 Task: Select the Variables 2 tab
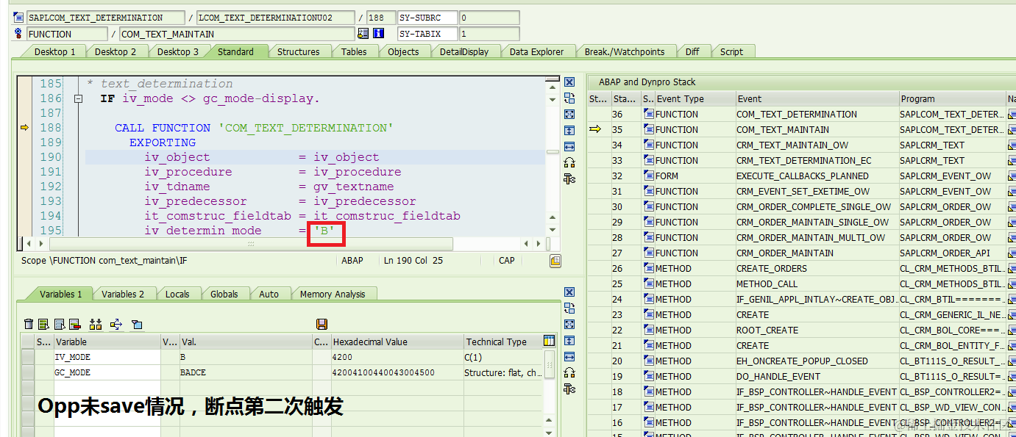(123, 294)
